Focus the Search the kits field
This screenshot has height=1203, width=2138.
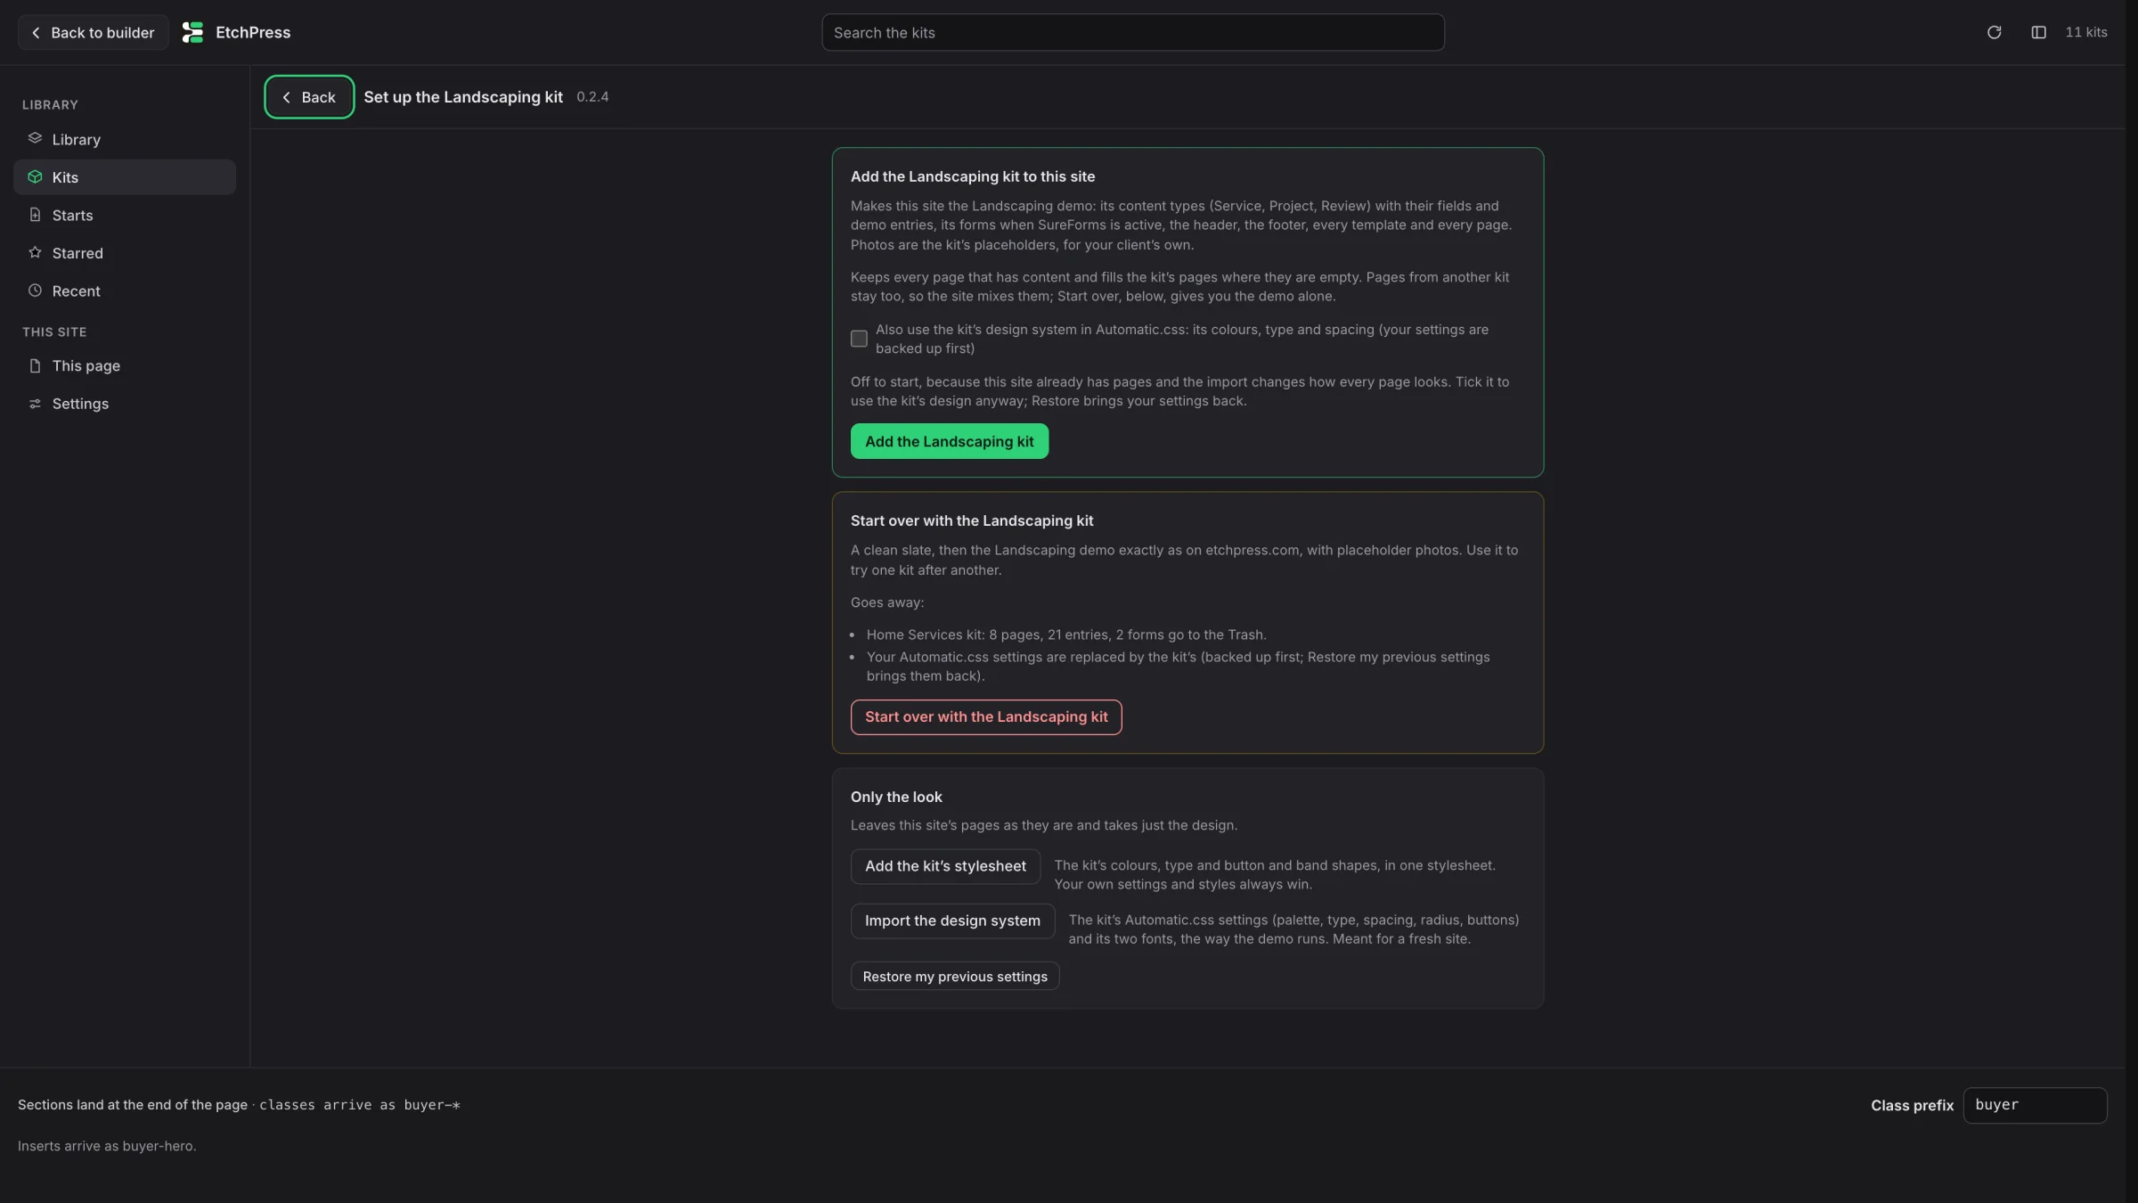[x=1132, y=32]
